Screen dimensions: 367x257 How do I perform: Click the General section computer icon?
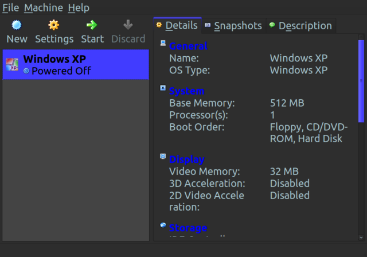tap(163, 43)
